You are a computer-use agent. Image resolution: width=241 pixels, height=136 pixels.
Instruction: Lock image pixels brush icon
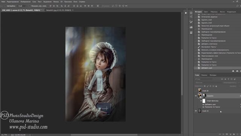pos(207,86)
